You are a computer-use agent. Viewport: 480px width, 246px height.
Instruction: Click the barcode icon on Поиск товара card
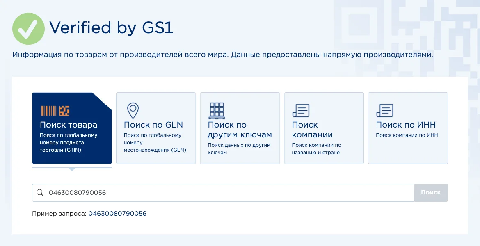[55, 110]
